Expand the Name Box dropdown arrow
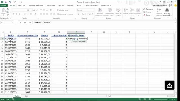 [x=12, y=22]
